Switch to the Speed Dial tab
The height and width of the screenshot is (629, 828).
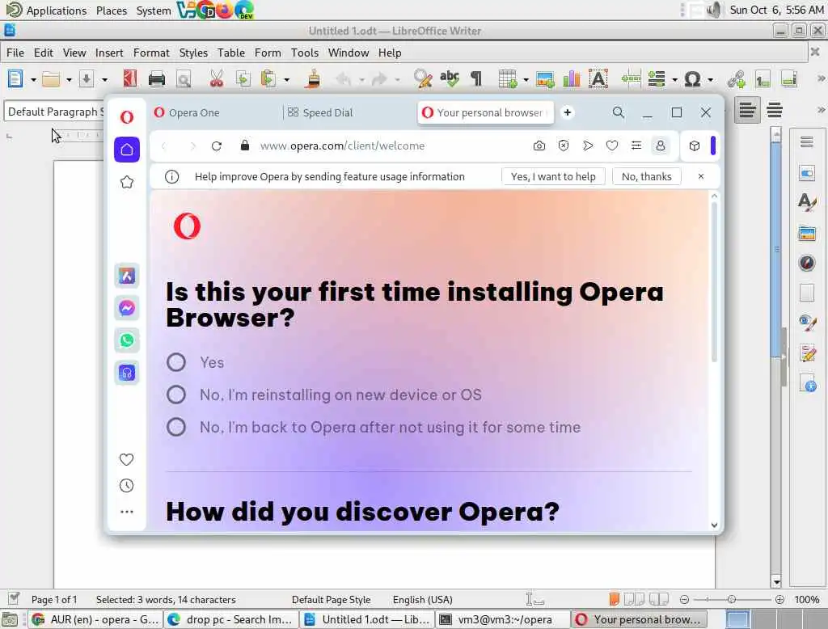(x=349, y=112)
